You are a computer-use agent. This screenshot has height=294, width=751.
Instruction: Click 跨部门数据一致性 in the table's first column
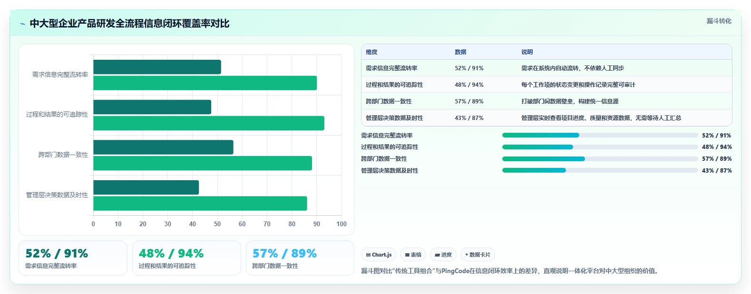pos(389,101)
